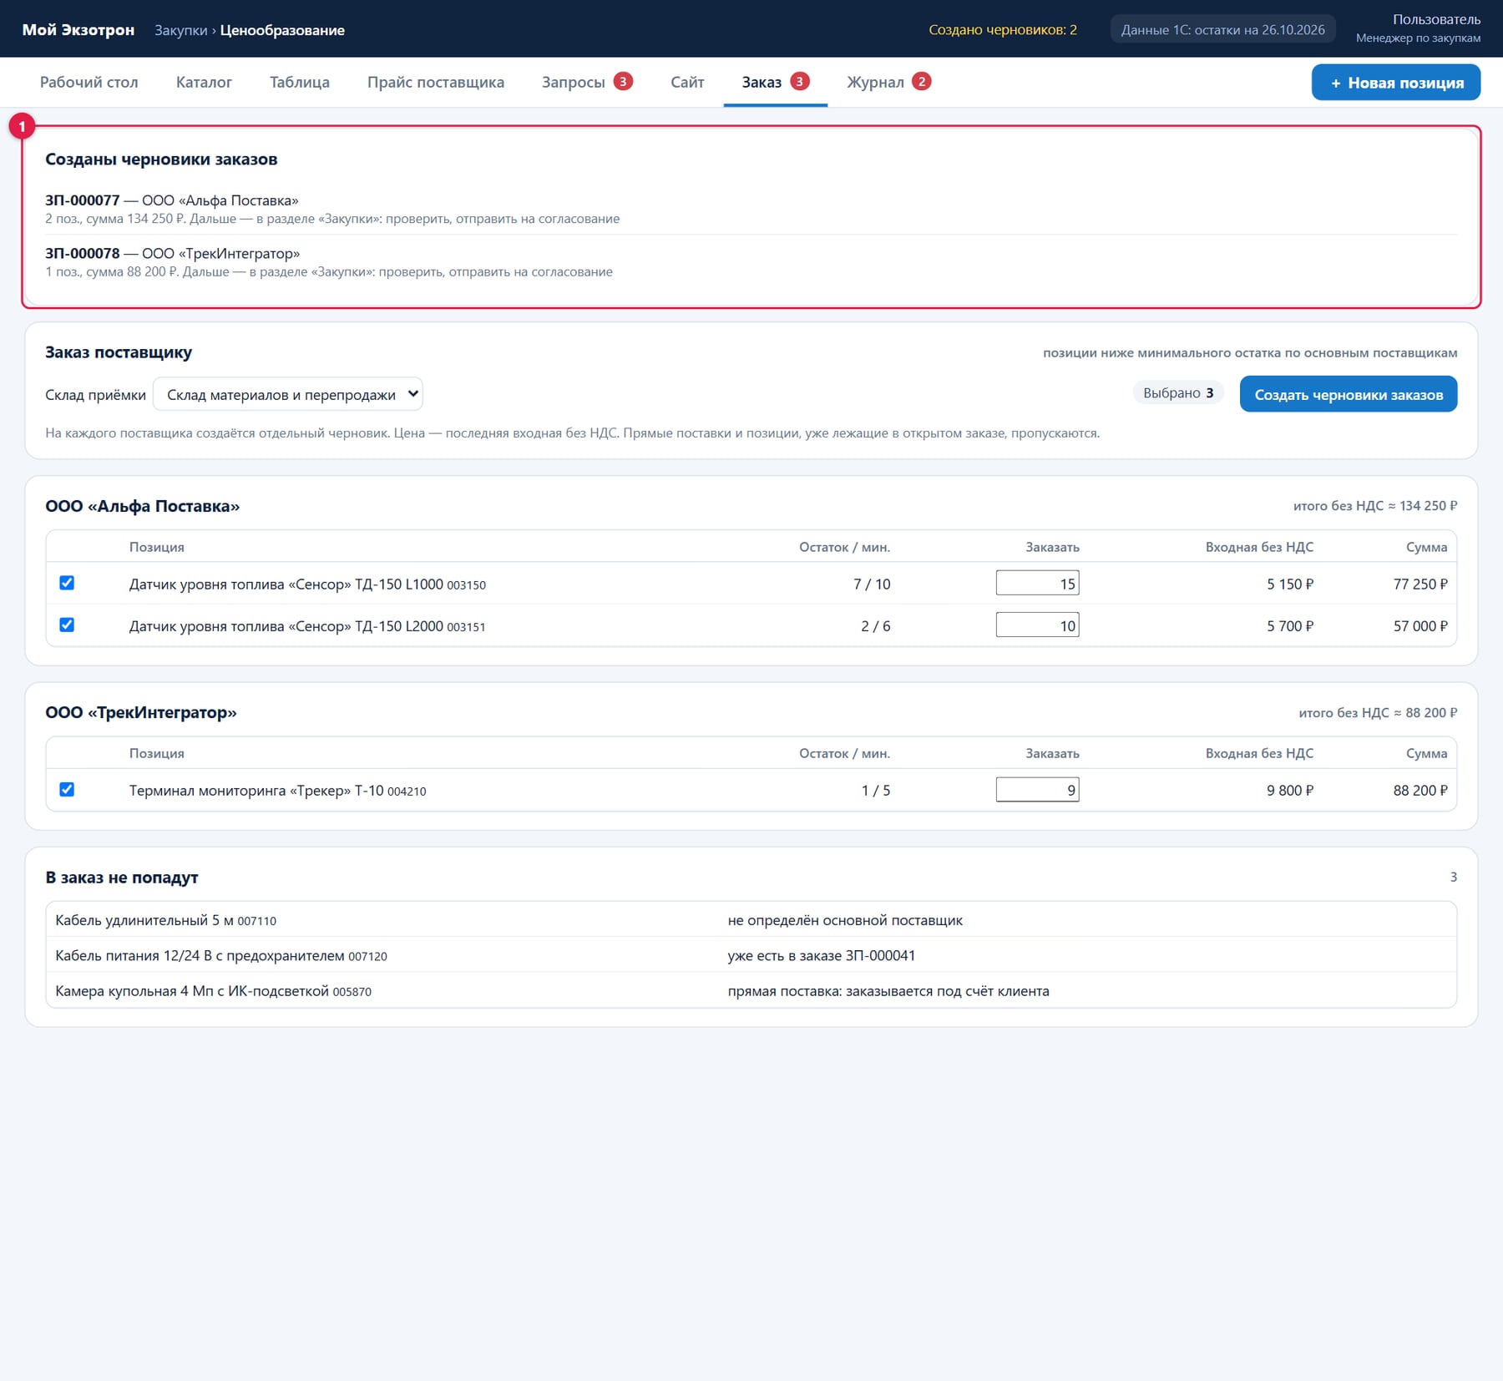The height and width of the screenshot is (1381, 1503).
Task: Click 'уже есть в заказе ЗП-000041' text
Action: coord(821,955)
